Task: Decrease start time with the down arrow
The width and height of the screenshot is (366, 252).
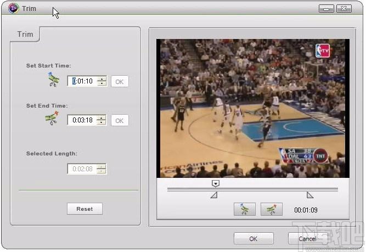Action: [102, 83]
